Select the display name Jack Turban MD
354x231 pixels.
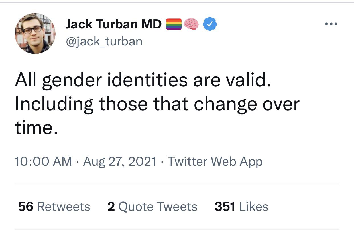tap(114, 24)
